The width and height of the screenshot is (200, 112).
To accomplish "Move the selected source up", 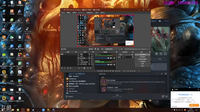I will pyautogui.click(x=88, y=68).
